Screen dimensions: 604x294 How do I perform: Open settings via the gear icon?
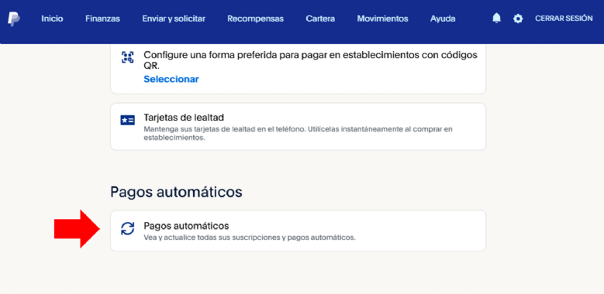tap(518, 19)
